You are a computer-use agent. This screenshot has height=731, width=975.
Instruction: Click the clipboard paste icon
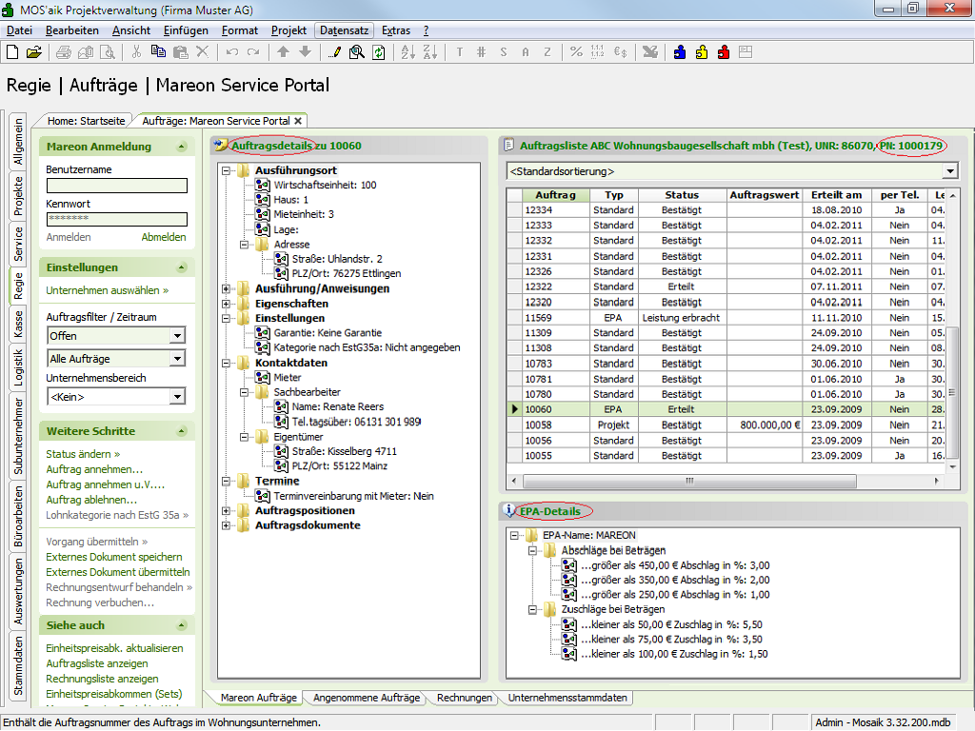pyautogui.click(x=180, y=52)
